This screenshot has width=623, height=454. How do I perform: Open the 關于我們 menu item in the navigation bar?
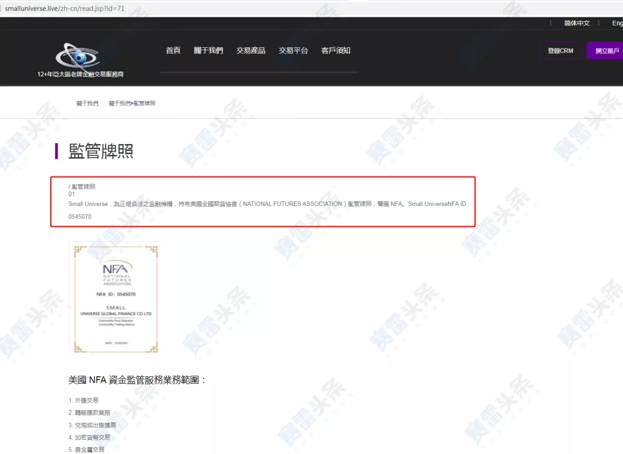coord(208,50)
